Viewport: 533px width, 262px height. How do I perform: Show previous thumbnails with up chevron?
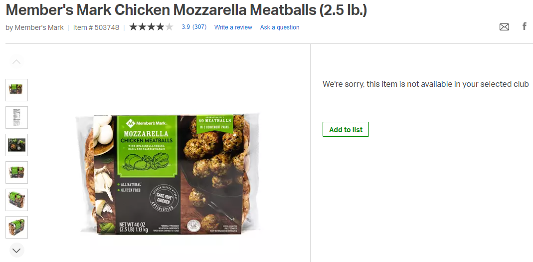(x=16, y=61)
